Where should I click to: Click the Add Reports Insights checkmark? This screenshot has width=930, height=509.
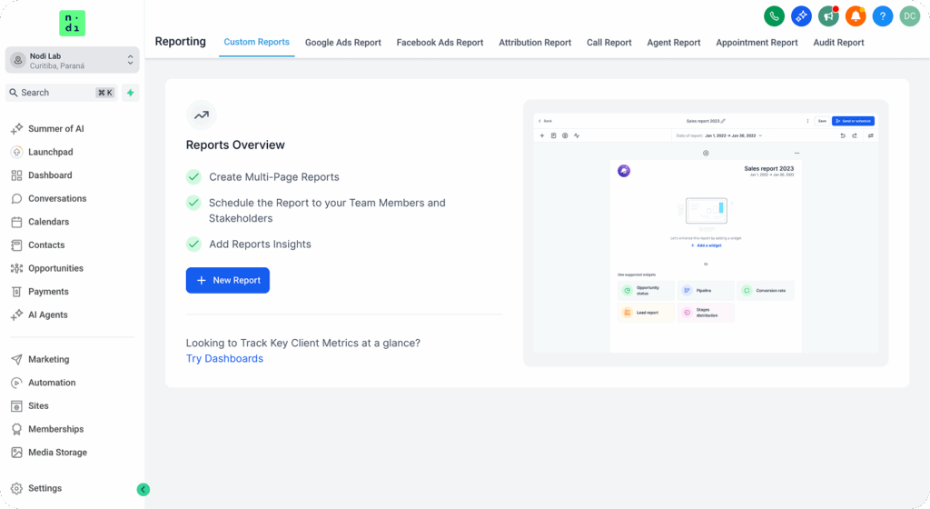193,244
